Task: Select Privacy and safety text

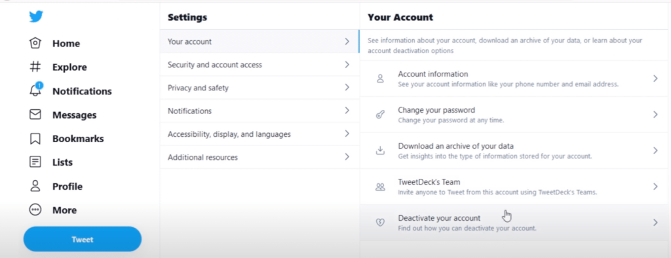Action: click(x=198, y=88)
